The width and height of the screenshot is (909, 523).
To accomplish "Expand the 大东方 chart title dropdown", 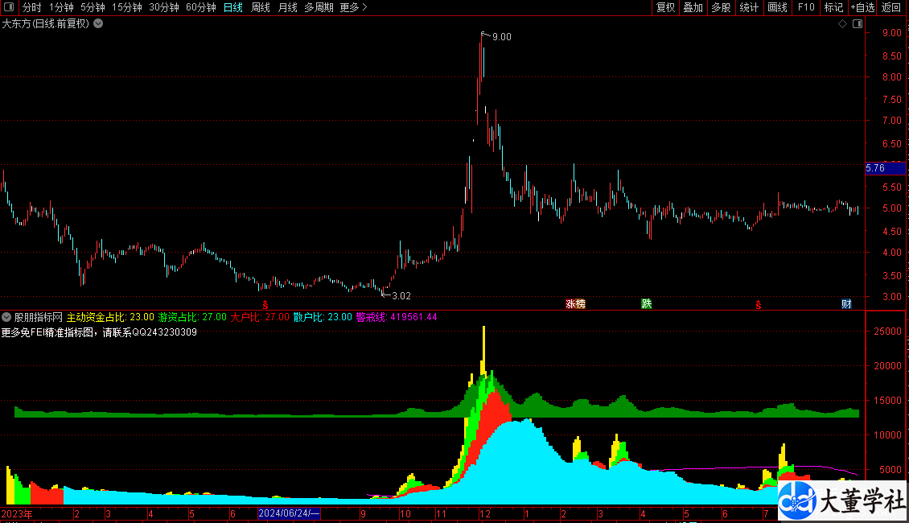I will click(x=98, y=24).
